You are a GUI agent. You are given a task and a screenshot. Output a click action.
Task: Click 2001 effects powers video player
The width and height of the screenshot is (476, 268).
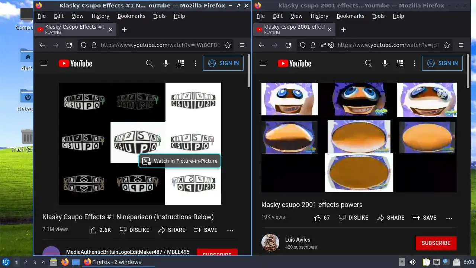(359, 137)
